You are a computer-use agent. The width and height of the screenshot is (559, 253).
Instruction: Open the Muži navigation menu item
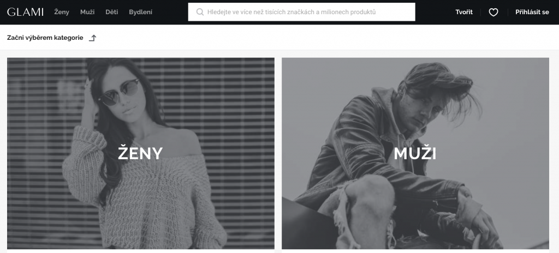(x=87, y=12)
